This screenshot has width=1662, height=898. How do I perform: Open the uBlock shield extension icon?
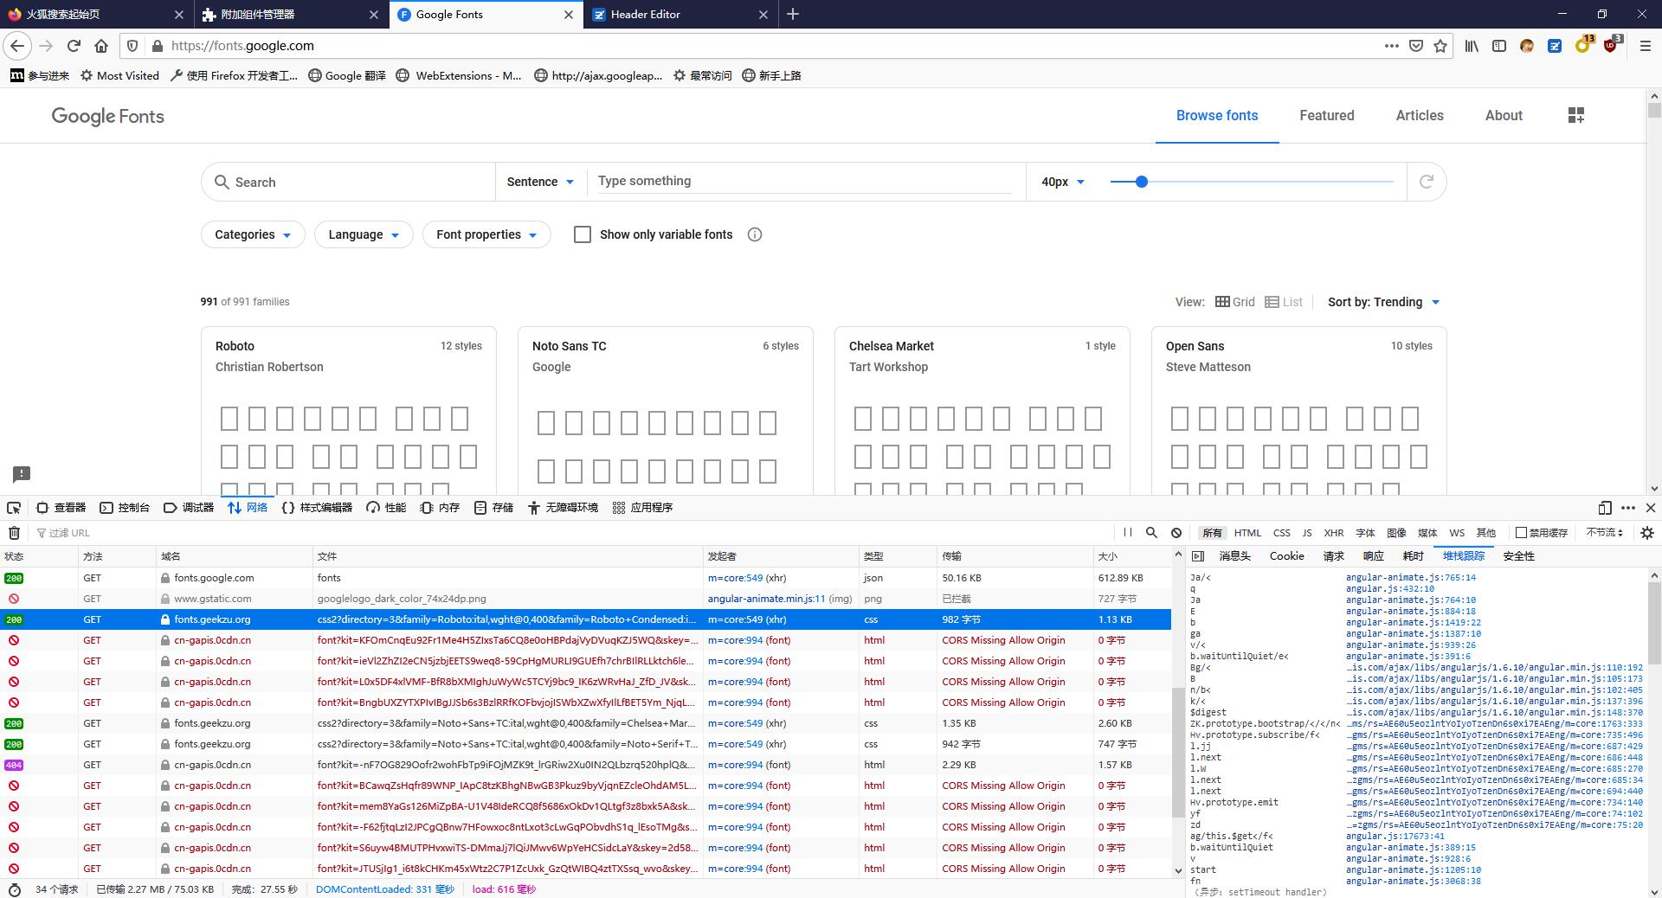pyautogui.click(x=1611, y=46)
